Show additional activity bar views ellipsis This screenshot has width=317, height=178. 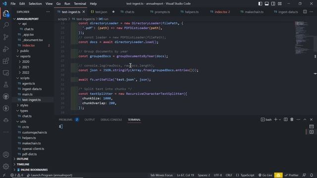coord(6,132)
